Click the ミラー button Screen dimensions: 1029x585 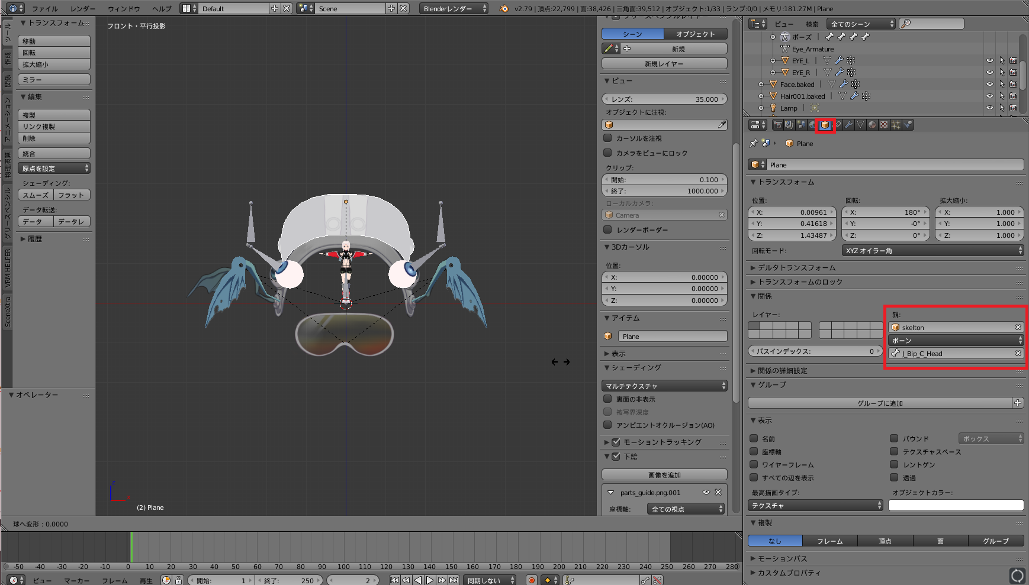pyautogui.click(x=54, y=79)
